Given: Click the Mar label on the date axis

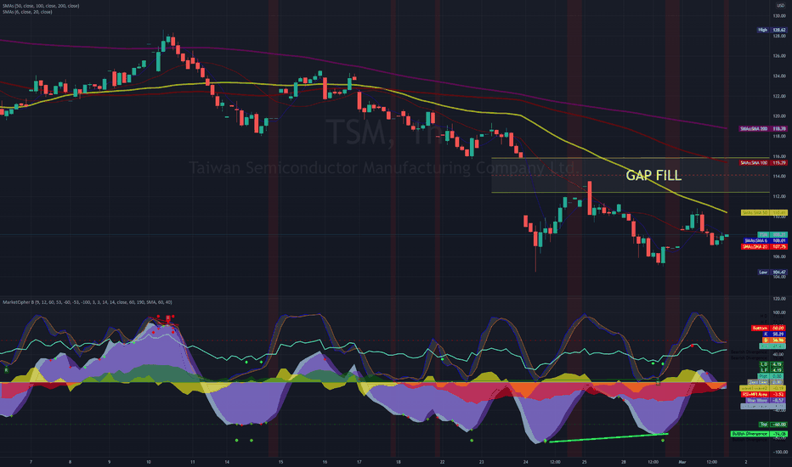Looking at the screenshot, I should 682,461.
